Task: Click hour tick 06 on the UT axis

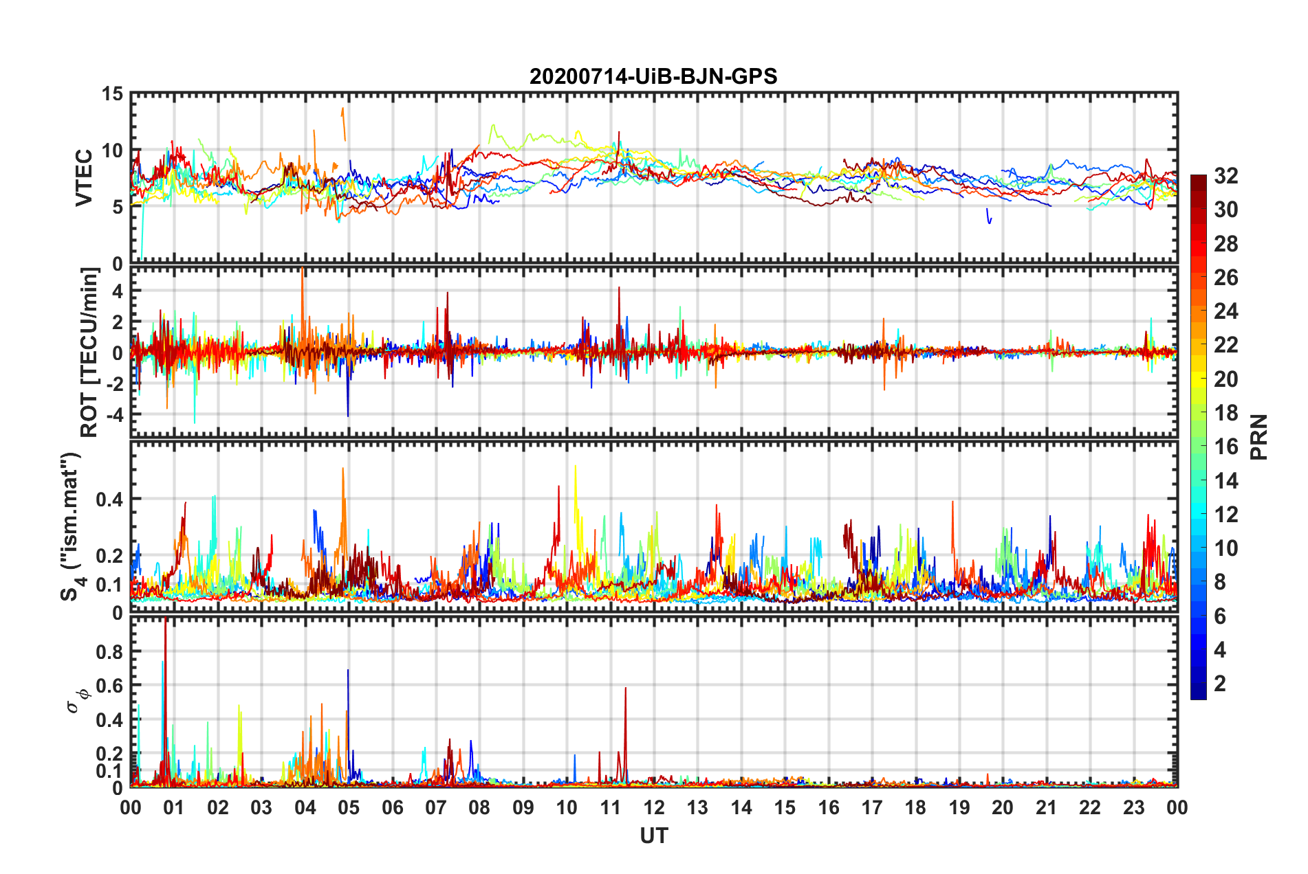Action: [393, 807]
